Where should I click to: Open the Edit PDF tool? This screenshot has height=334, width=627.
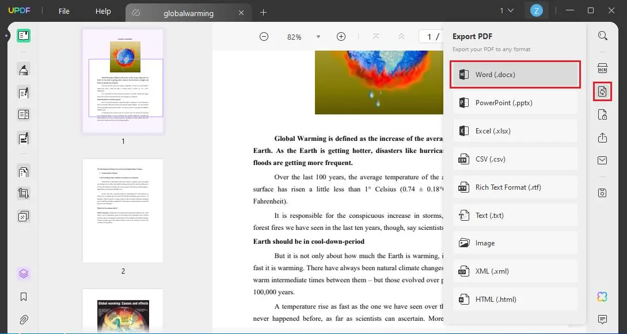tap(24, 93)
